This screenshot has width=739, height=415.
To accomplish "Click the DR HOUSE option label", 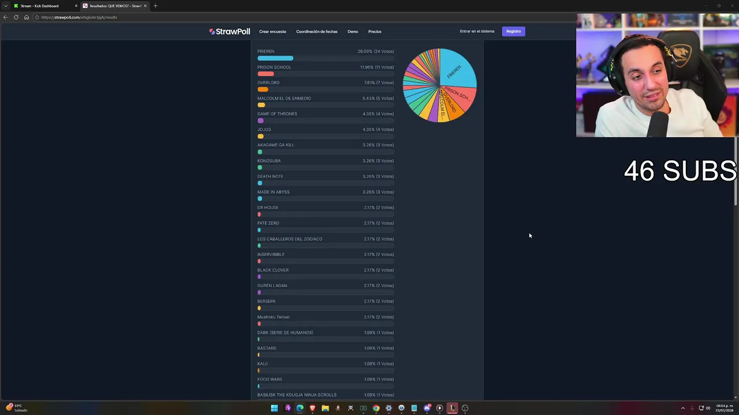I will 268,207.
